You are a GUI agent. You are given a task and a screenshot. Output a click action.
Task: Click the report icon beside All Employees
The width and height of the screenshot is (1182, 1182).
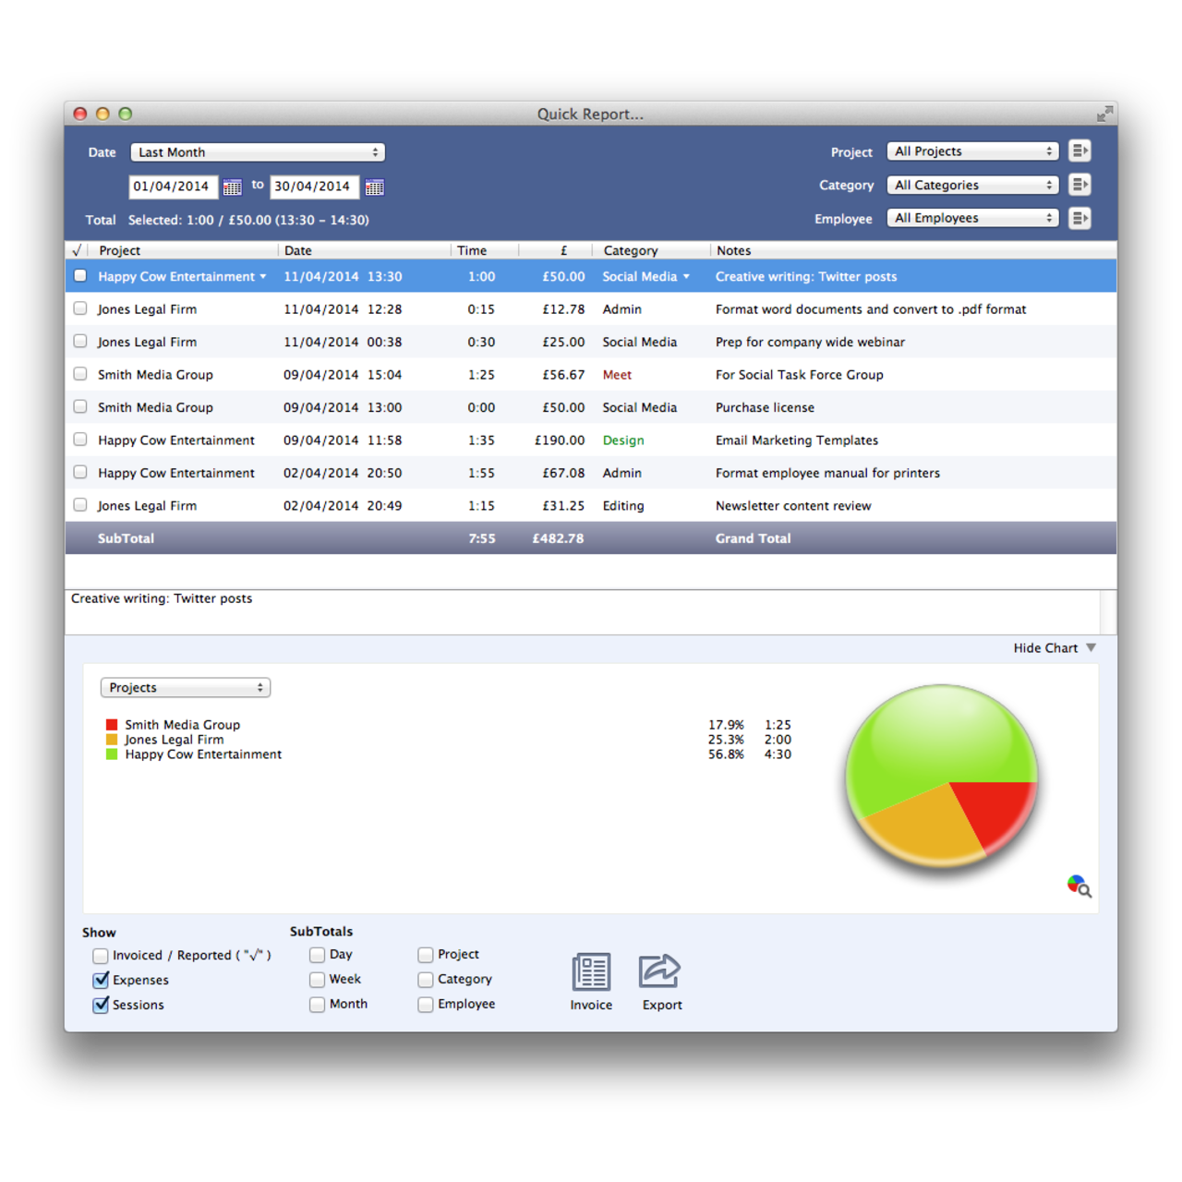click(1079, 218)
